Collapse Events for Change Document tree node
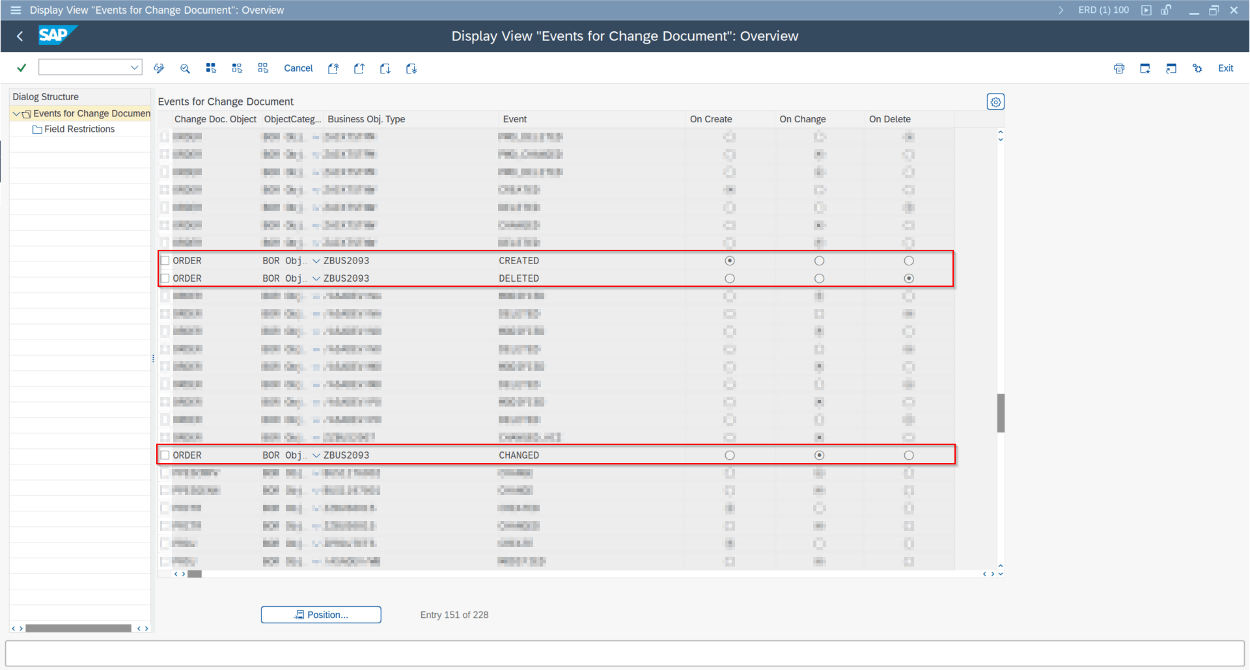This screenshot has height=670, width=1250. point(16,114)
